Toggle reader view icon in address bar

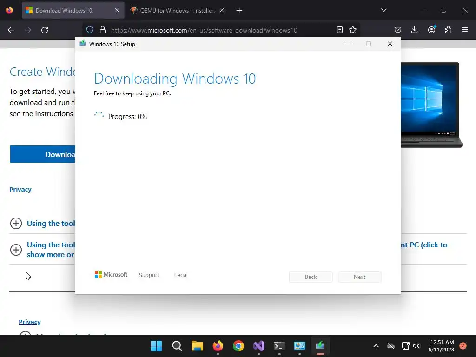tap(340, 30)
